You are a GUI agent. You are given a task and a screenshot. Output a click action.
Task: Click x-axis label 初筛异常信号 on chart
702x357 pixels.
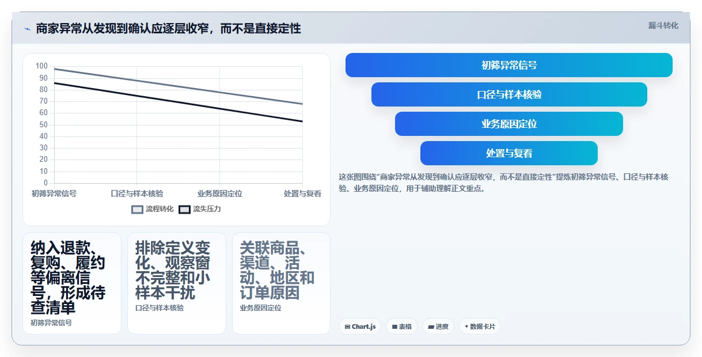pyautogui.click(x=54, y=193)
